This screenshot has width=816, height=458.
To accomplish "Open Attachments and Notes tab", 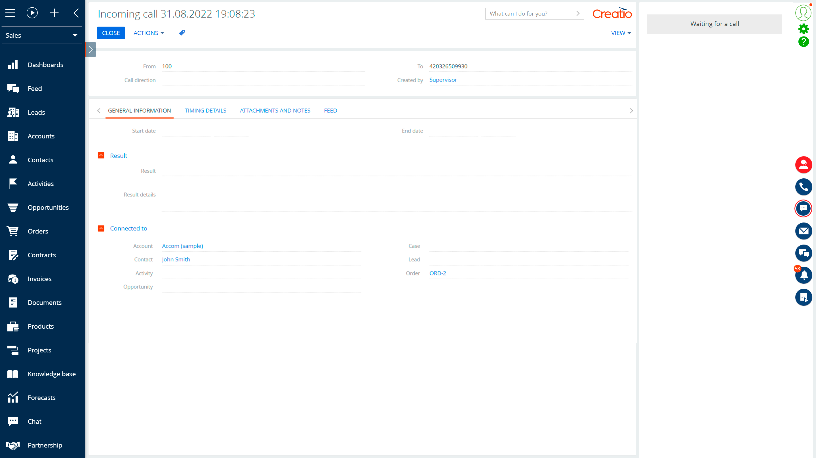I will point(275,111).
